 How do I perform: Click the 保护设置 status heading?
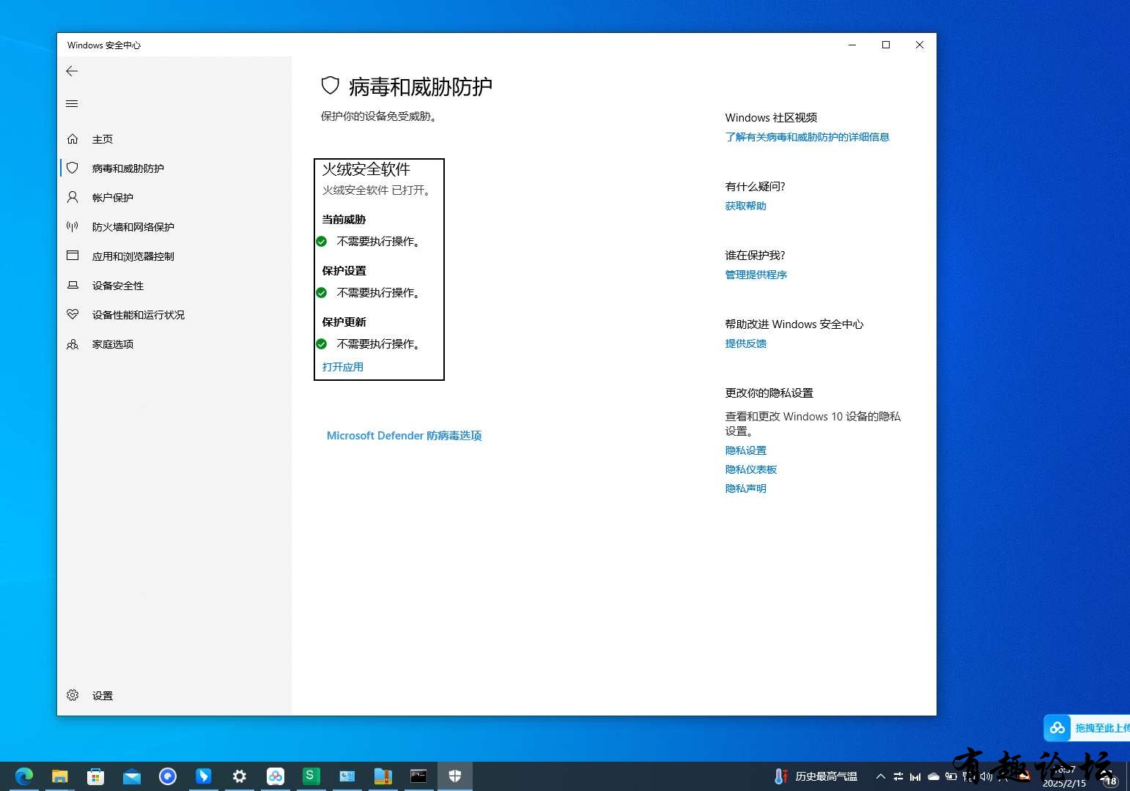pos(344,271)
